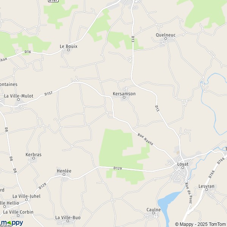The height and width of the screenshot is (227, 227).
Task: Select the Le Bouix marker
Action: (x=68, y=50)
